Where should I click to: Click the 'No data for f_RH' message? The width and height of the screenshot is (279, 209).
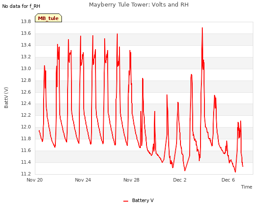pyautogui.click(x=21, y=6)
